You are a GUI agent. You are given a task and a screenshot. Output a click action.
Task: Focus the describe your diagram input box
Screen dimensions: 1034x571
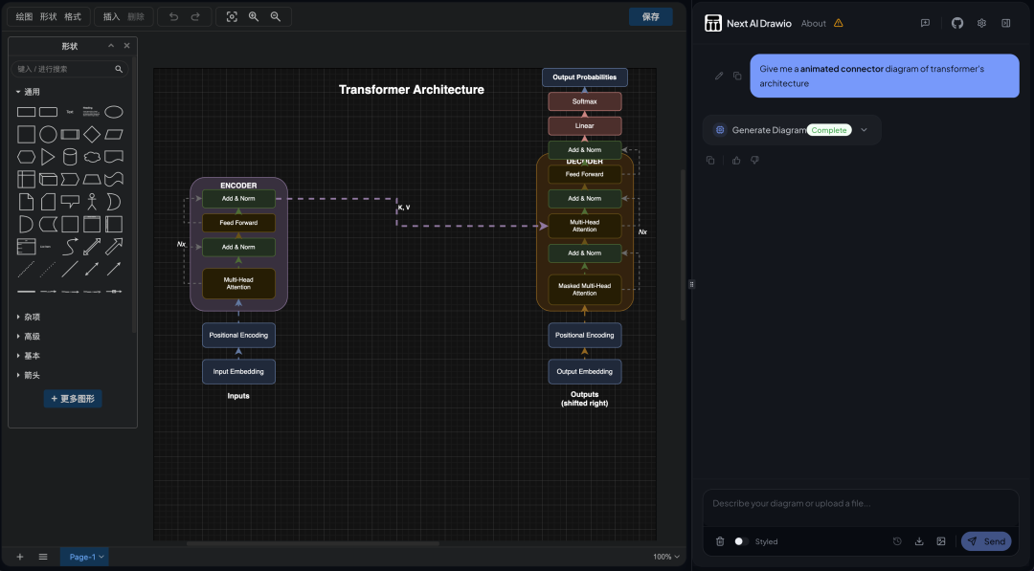[x=860, y=504]
